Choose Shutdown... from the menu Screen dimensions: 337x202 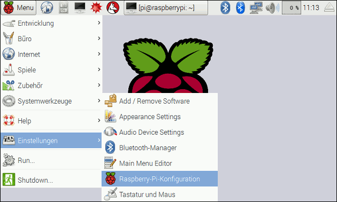51,180
